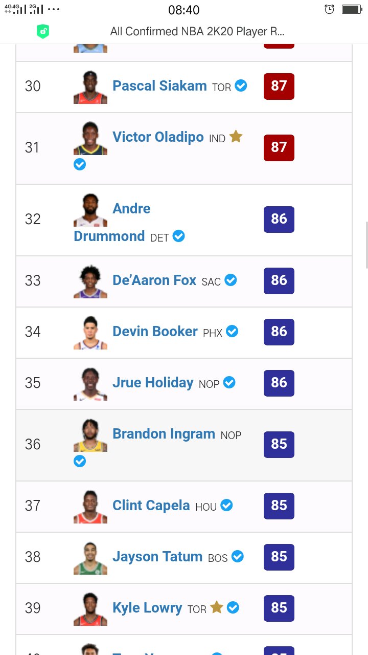The width and height of the screenshot is (368, 655).
Task: Tap verified check next to De'Aaron Fox
Action: (231, 280)
